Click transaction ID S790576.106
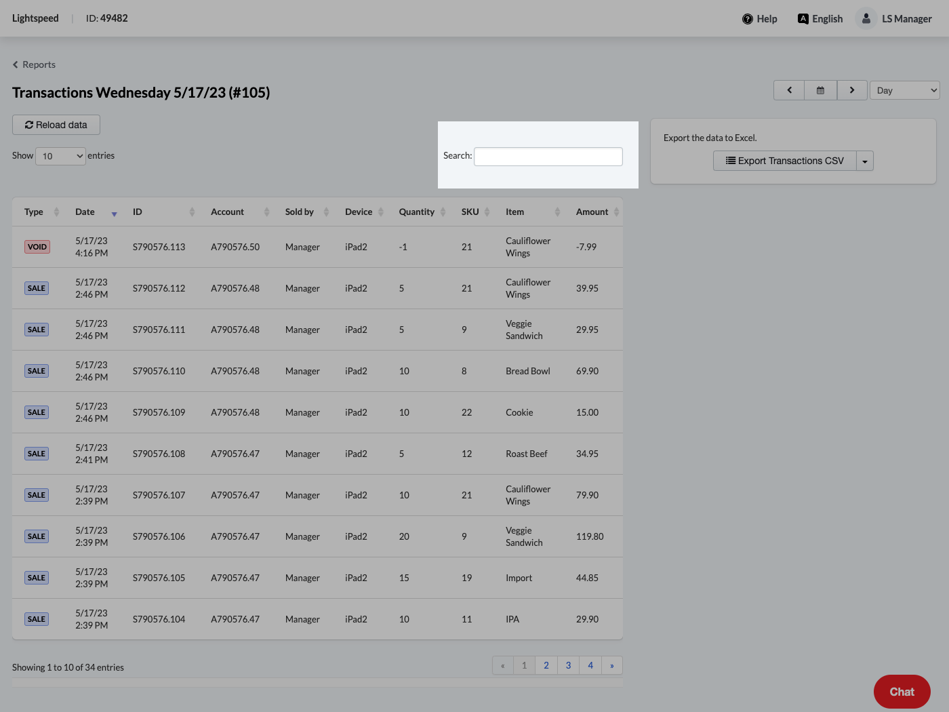The width and height of the screenshot is (949, 712). coord(159,536)
